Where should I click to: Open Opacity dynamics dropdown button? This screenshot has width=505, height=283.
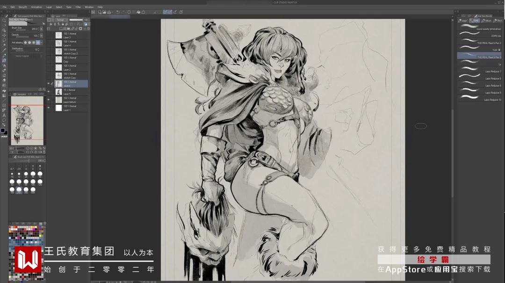[41, 36]
